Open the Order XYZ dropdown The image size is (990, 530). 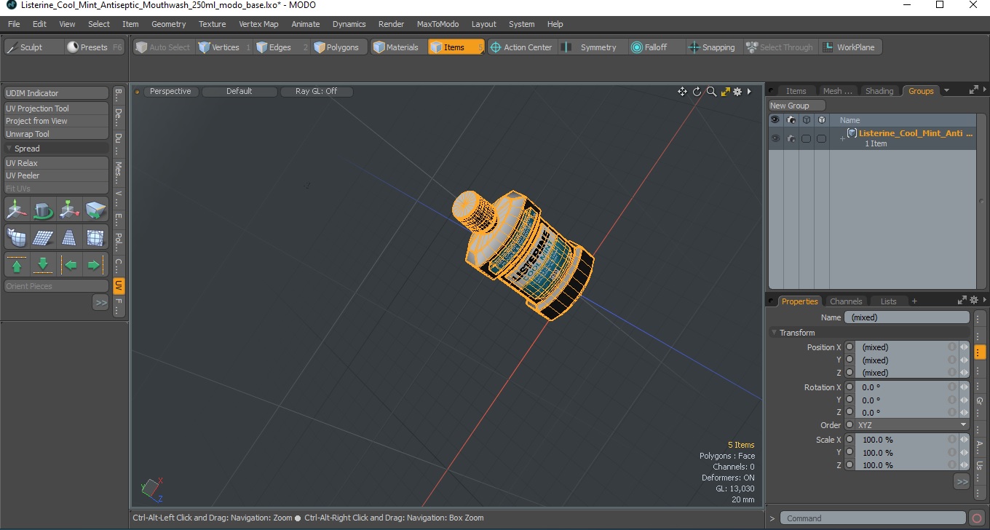pos(913,425)
